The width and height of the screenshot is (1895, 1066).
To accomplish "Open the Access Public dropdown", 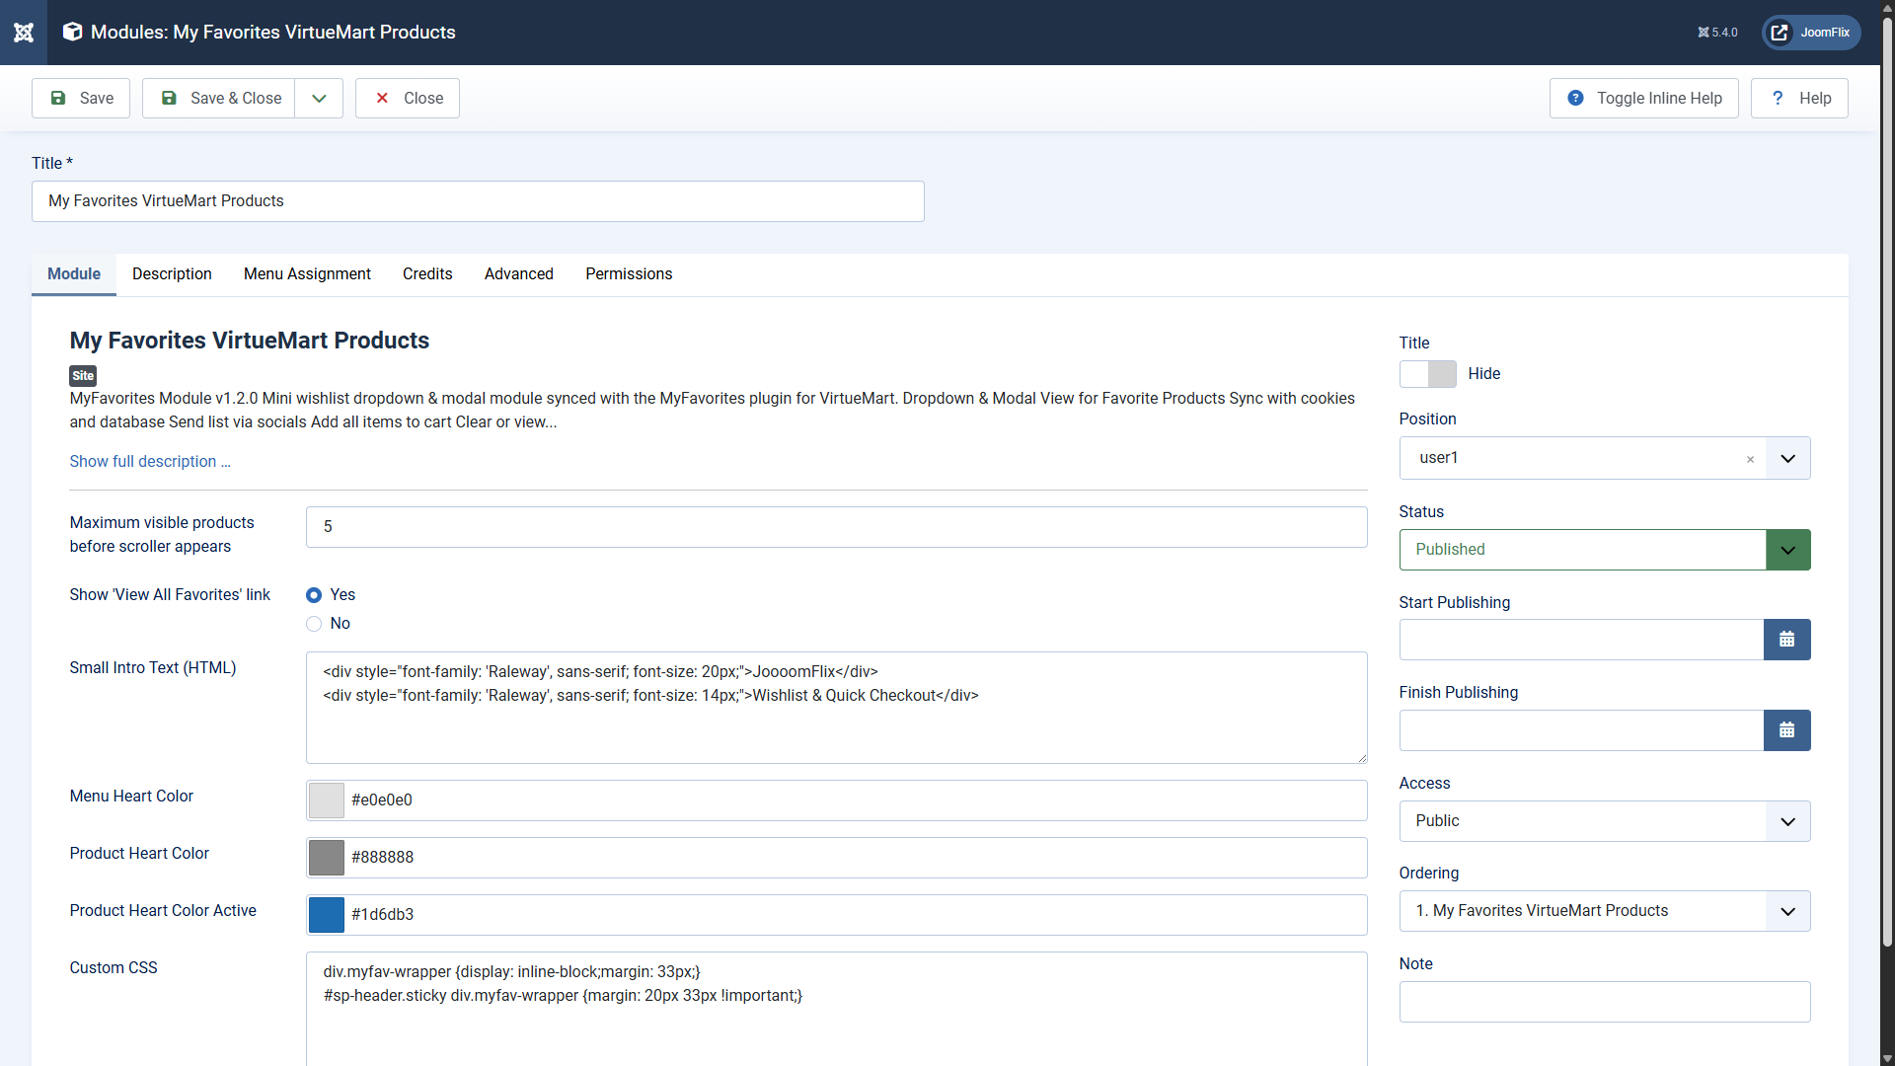I will pyautogui.click(x=1604, y=821).
